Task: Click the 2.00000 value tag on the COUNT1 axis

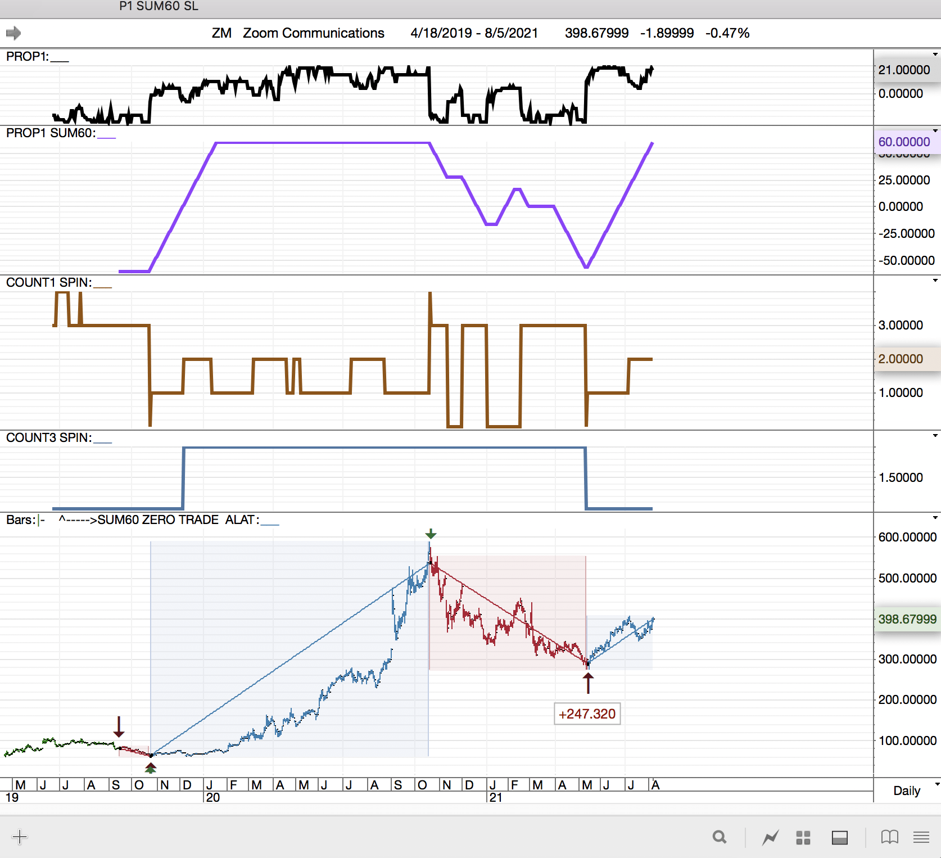Action: tap(907, 359)
